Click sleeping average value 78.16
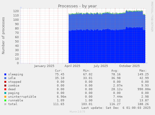The image size is (155, 115). 116,74
